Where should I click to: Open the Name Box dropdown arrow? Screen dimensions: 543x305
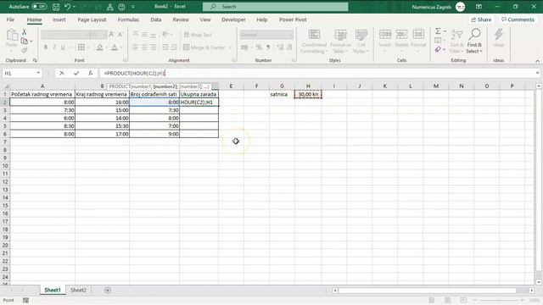(x=37, y=73)
